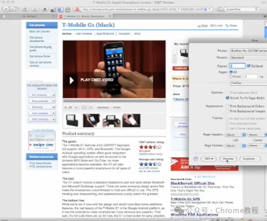The image size is (267, 221).
Task: Open the Page Headers Center dropdown
Action: tap(257, 135)
